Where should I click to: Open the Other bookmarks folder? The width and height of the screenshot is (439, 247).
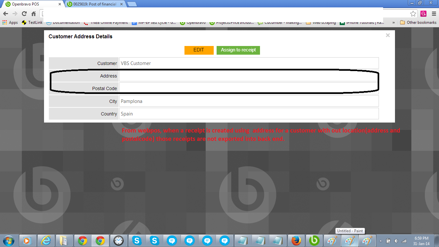click(418, 23)
